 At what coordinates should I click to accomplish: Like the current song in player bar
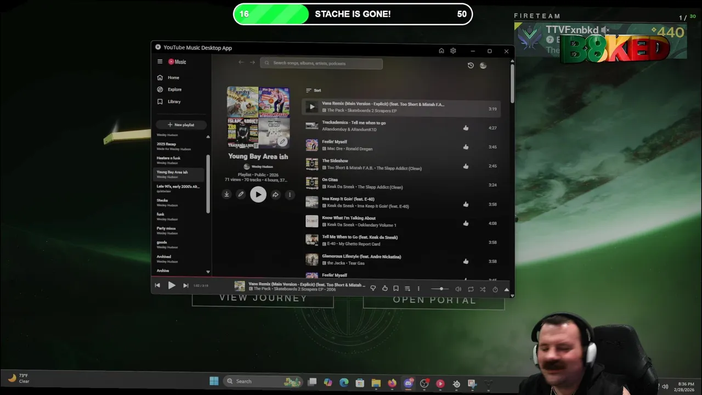click(384, 289)
